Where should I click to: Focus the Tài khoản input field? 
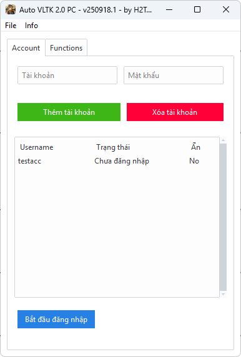point(67,76)
